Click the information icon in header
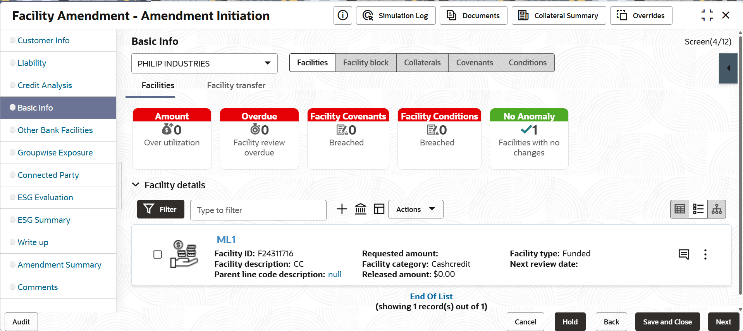Image resolution: width=743 pixels, height=331 pixels. pyautogui.click(x=342, y=15)
